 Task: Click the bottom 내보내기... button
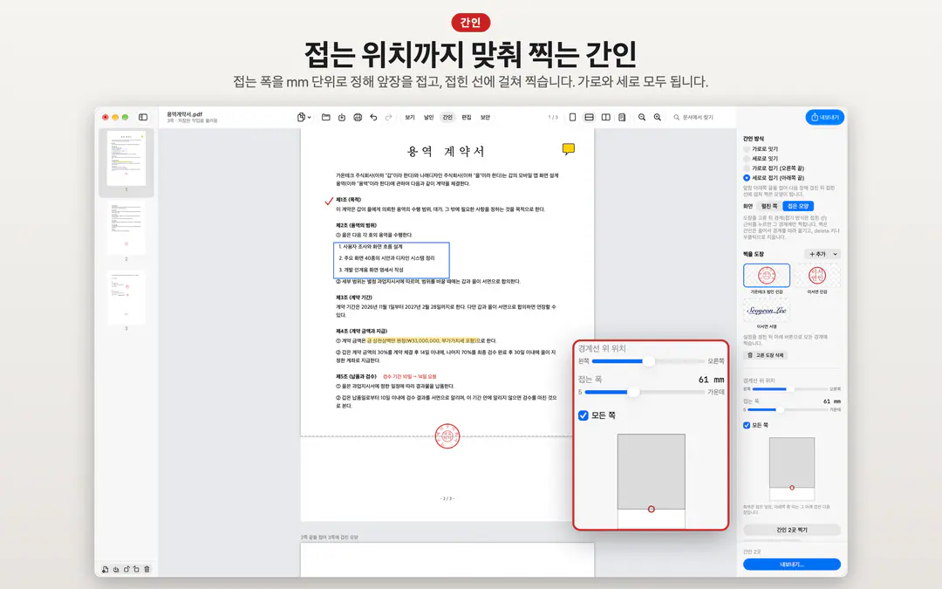(x=792, y=565)
